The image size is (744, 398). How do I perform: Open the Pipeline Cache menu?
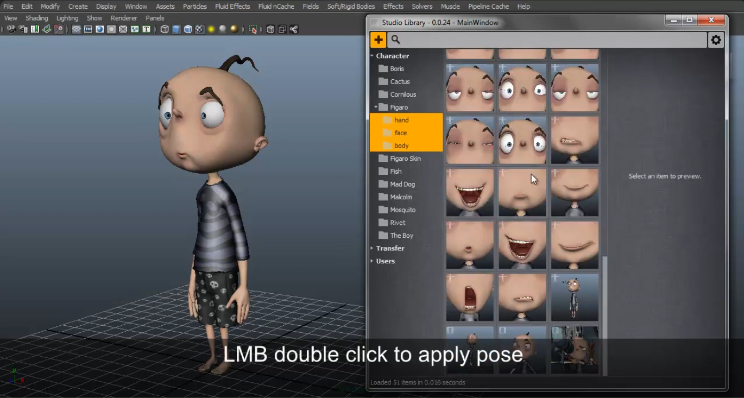488,7
